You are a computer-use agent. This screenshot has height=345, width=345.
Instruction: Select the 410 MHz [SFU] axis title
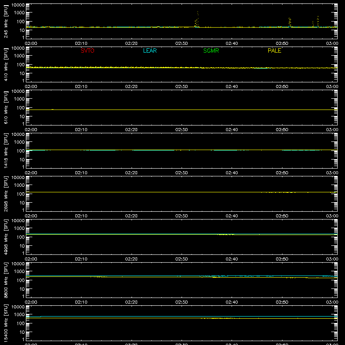point(6,64)
